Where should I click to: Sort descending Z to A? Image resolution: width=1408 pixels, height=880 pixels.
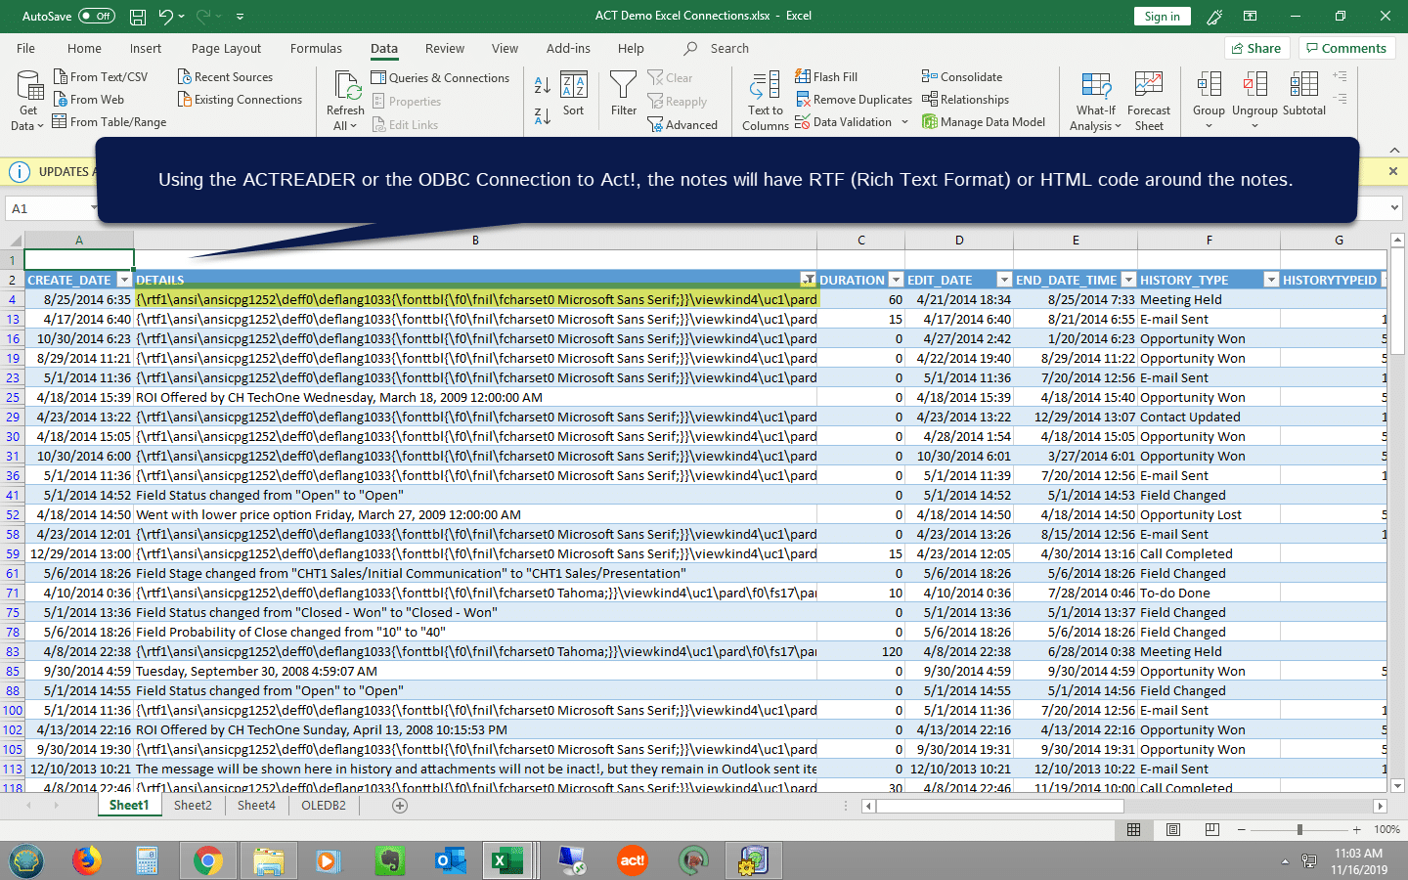(543, 116)
